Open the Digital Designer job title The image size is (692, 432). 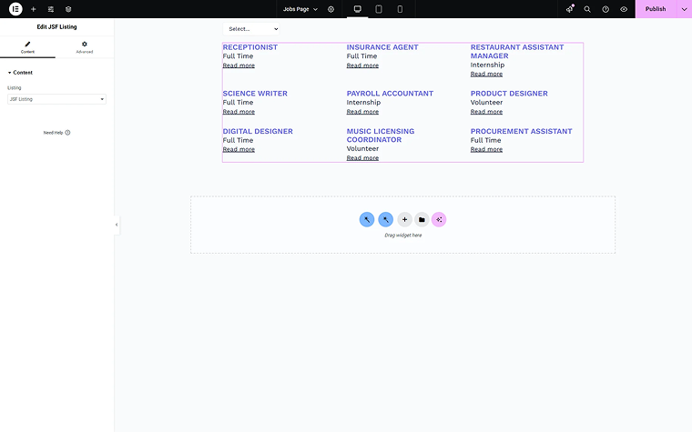point(258,131)
